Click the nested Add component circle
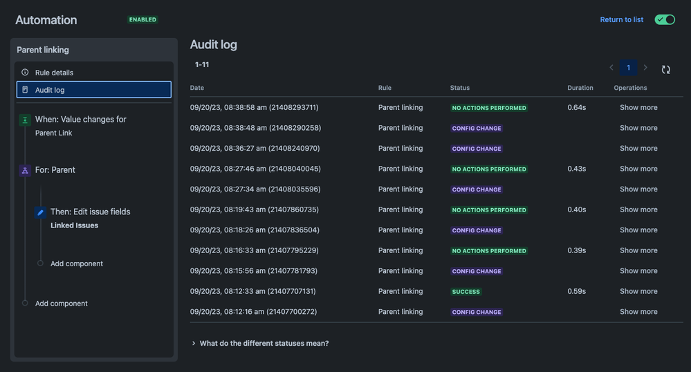 coord(40,263)
